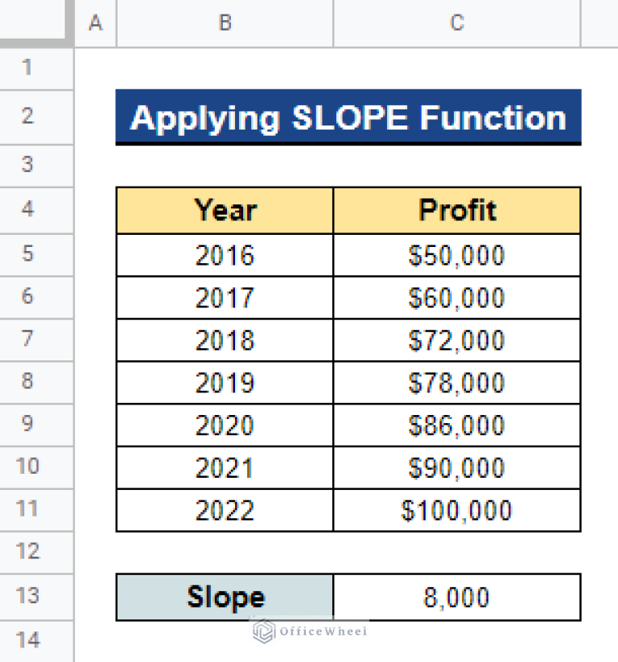Click the select-all corner box
This screenshot has height=662, width=618.
pyautogui.click(x=37, y=23)
